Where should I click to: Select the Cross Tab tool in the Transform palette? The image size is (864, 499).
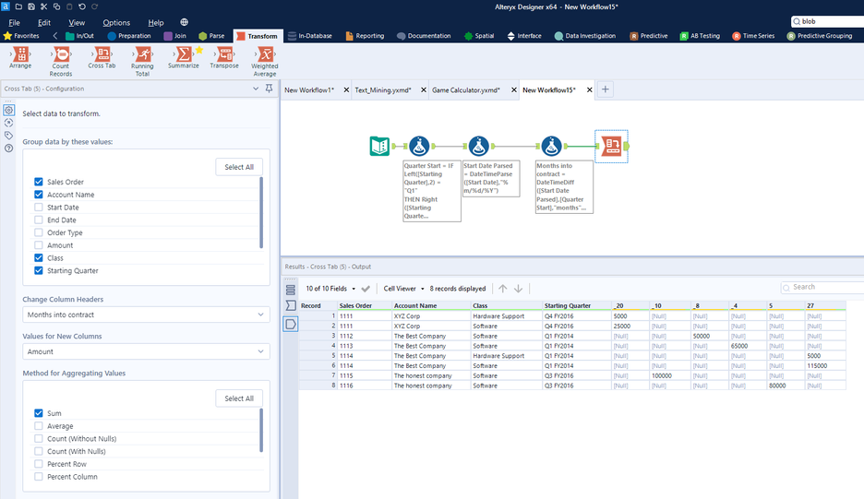[102, 56]
